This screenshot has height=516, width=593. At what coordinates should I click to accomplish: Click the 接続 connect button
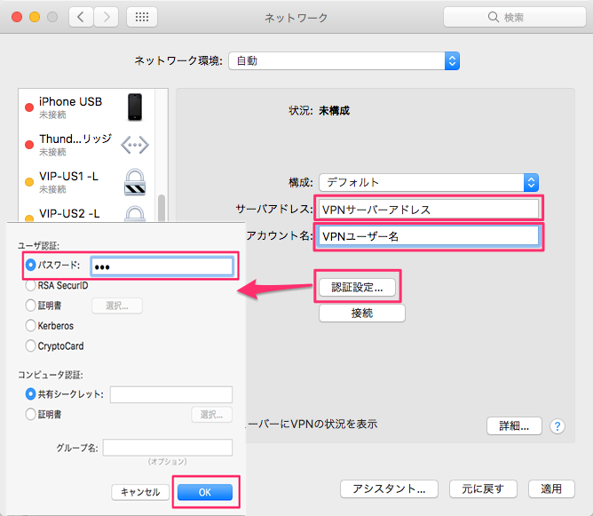[362, 314]
